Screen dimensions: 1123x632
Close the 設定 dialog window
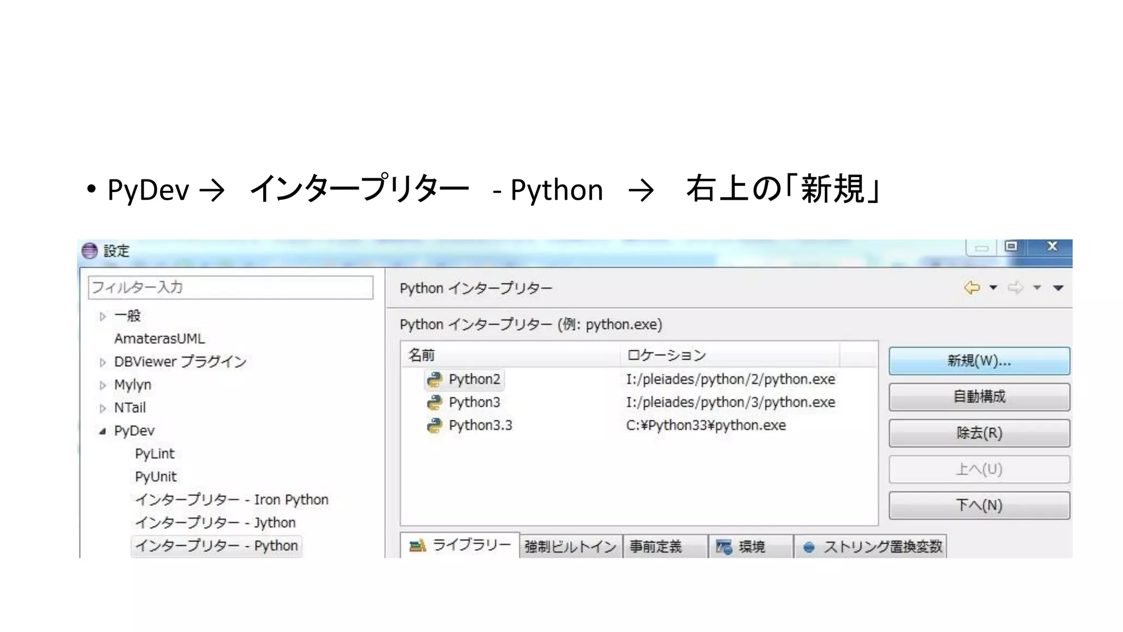(1051, 246)
